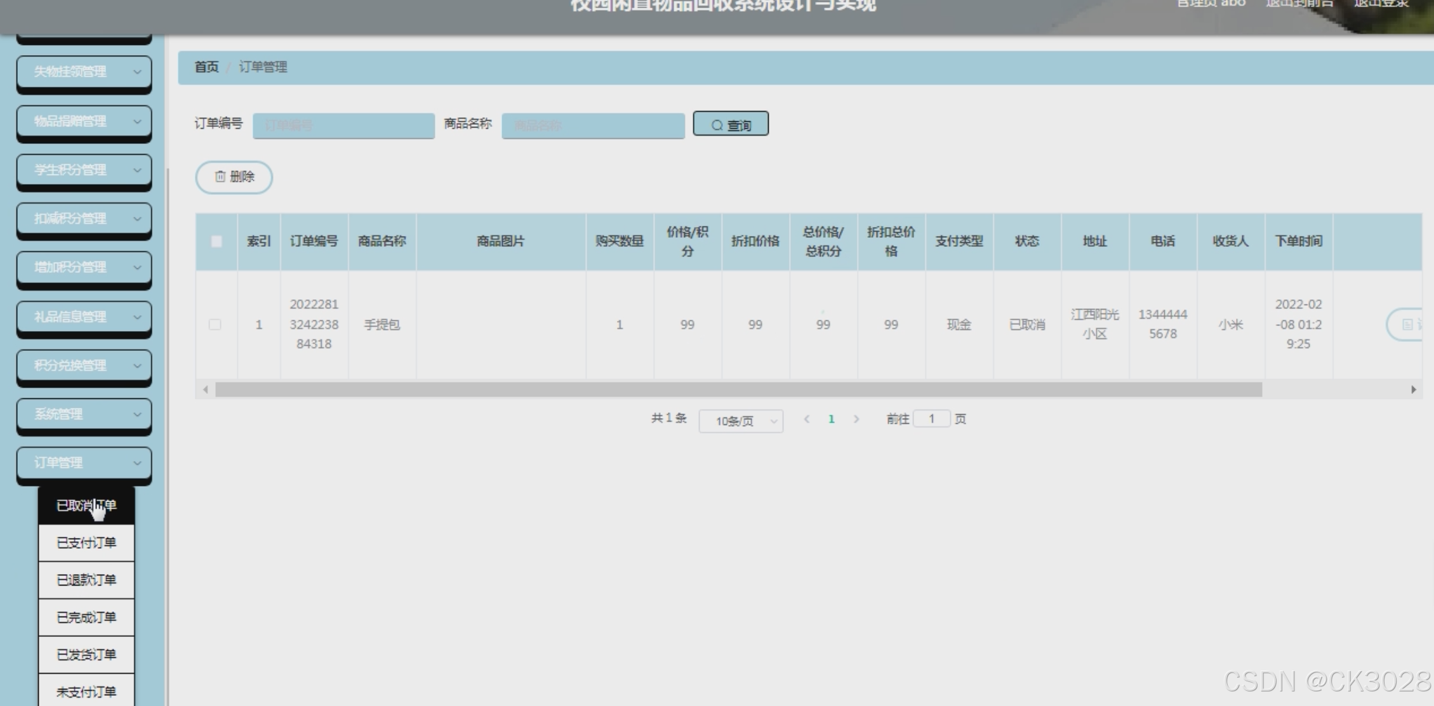Click page number 1 in pagination
This screenshot has height=706, width=1434.
tap(832, 419)
